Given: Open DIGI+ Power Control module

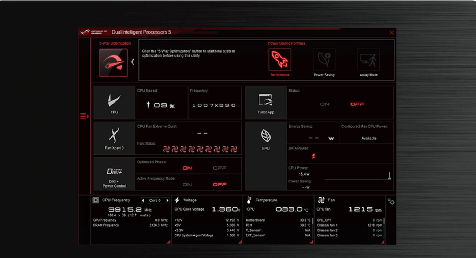Looking at the screenshot, I should [x=114, y=174].
